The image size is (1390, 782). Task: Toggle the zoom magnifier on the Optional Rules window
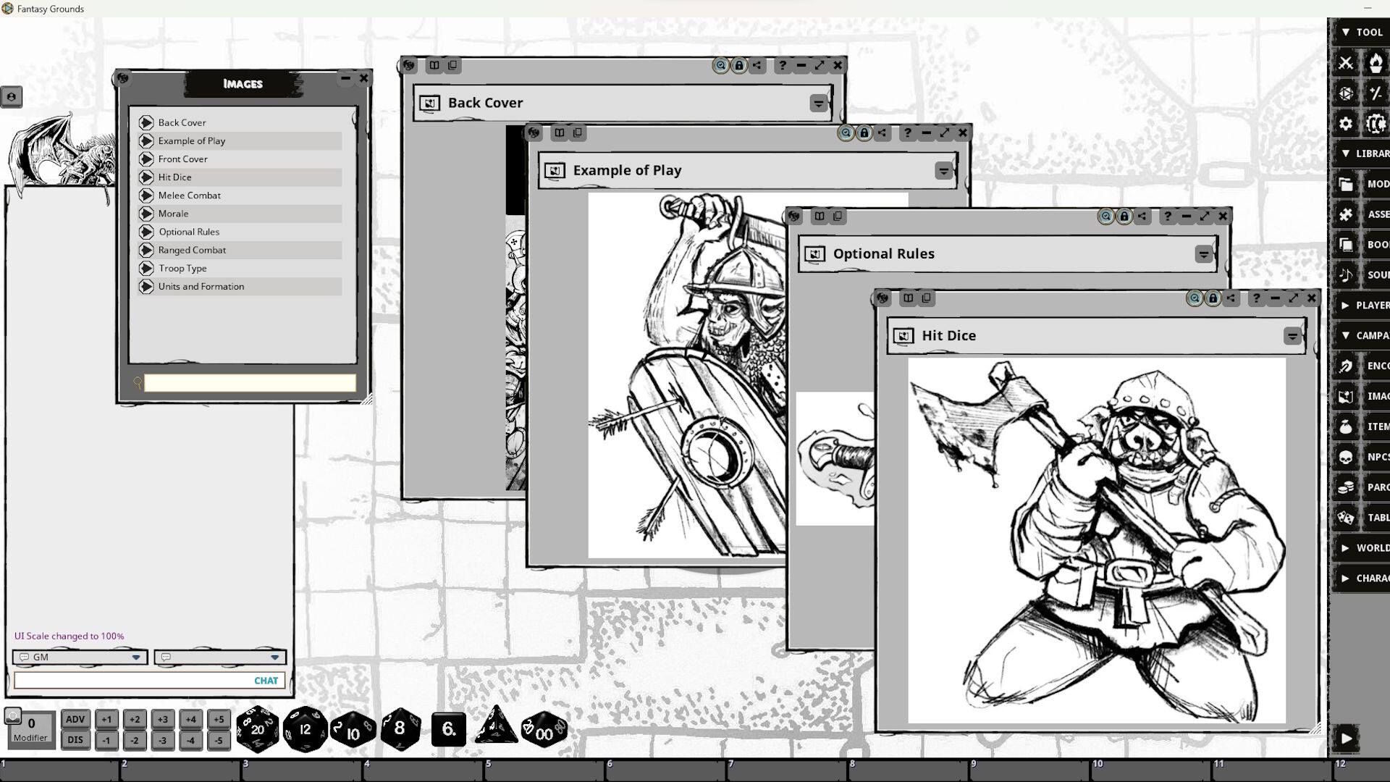1106,216
